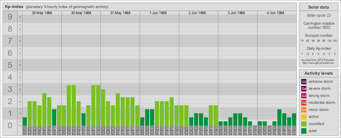This screenshot has height=138, width=341.
Task: Click the '18 21' hour label under 4 Jun
Action: click(x=289, y=131)
